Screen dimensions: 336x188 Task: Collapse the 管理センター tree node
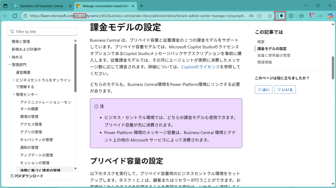(x=14, y=94)
